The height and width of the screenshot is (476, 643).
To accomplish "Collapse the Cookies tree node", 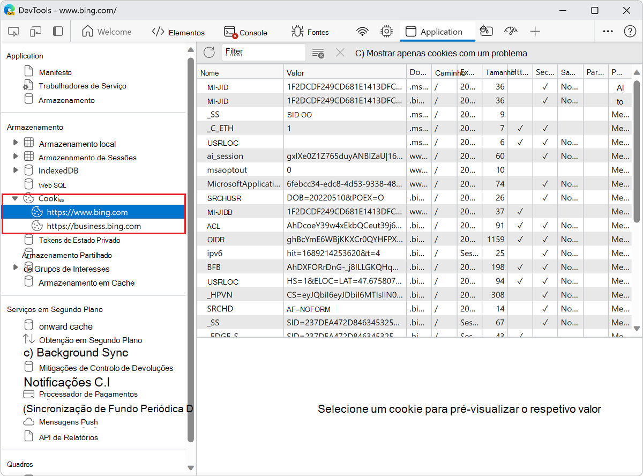I will pyautogui.click(x=16, y=198).
